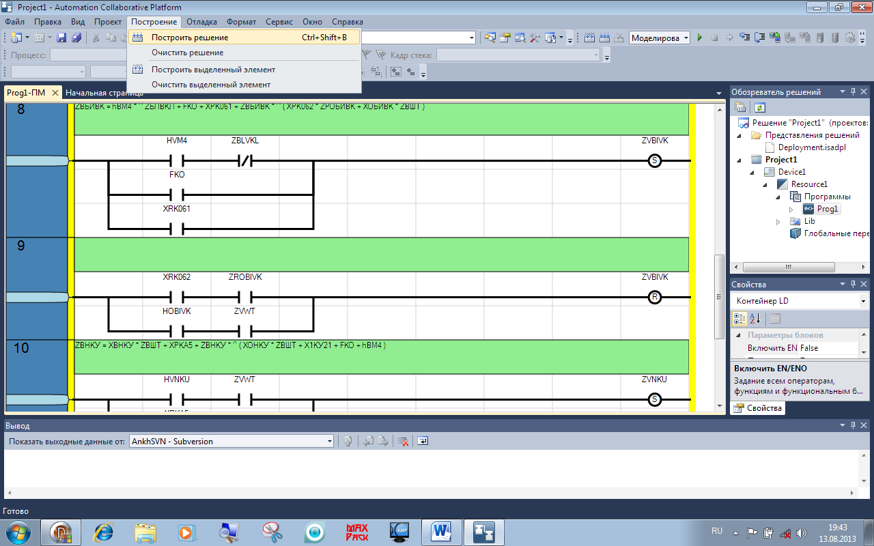The image size is (874, 546).
Task: Select Построить выделенный элемент menu entry
Action: pos(244,70)
